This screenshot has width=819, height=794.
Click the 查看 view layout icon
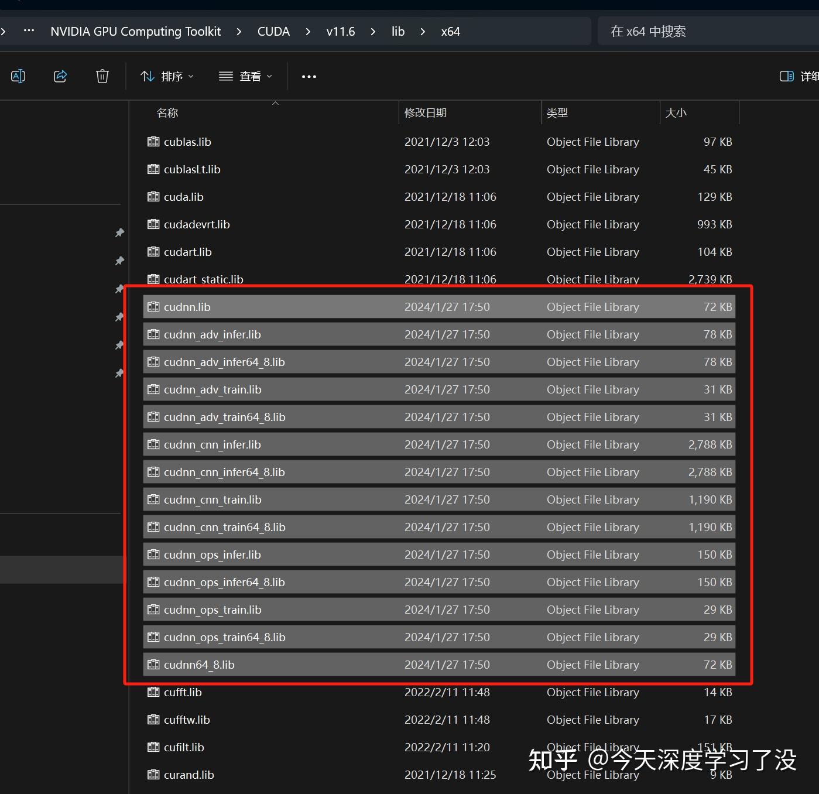click(225, 76)
